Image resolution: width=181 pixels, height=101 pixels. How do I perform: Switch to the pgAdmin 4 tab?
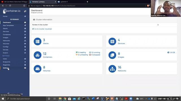click(x=71, y=2)
